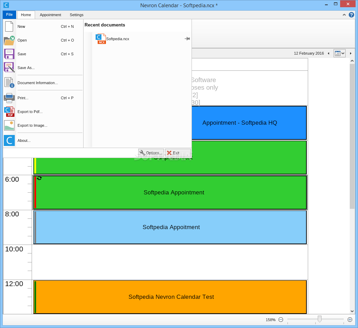Go to previous date arrow
The width and height of the screenshot is (358, 328).
[328, 53]
